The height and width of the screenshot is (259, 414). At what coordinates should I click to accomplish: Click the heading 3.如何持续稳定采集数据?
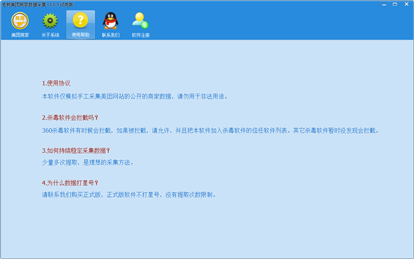tap(76, 151)
